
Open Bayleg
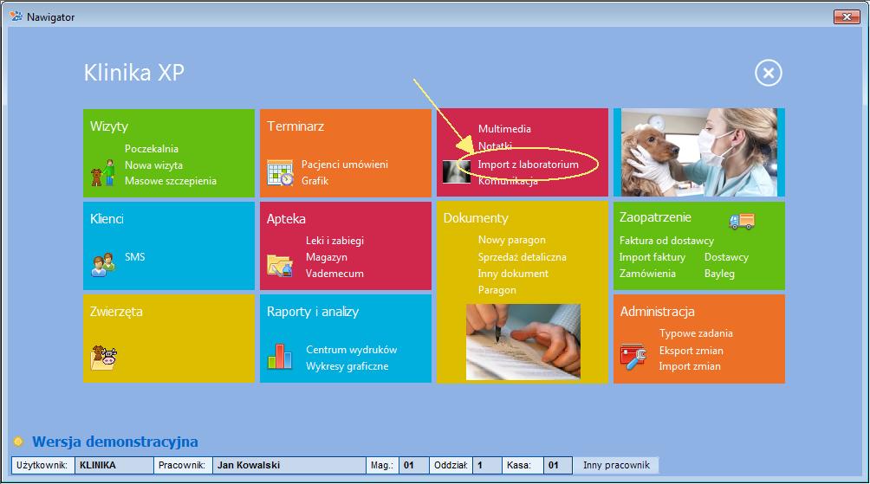click(719, 274)
